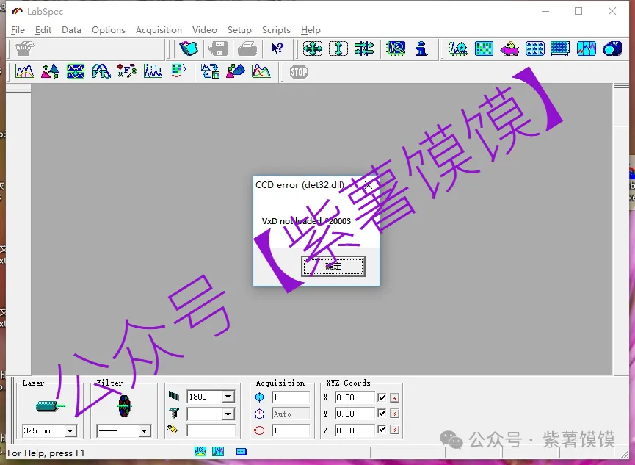Click the four-arrow autoscale icon
The image size is (635, 465).
313,48
